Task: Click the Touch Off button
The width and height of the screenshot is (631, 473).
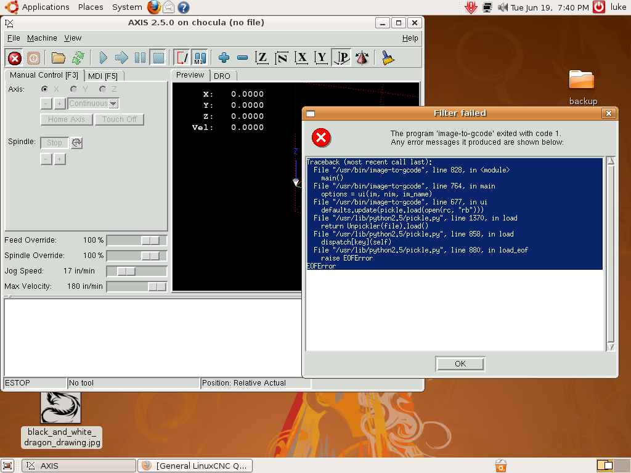Action: (x=119, y=119)
